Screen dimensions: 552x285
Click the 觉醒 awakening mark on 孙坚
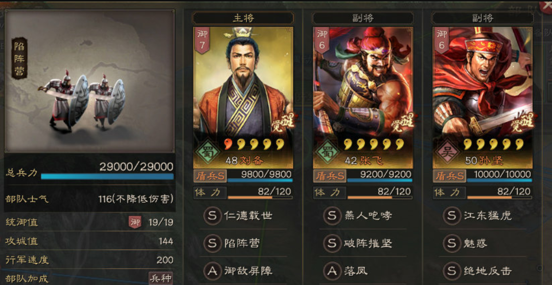click(523, 123)
